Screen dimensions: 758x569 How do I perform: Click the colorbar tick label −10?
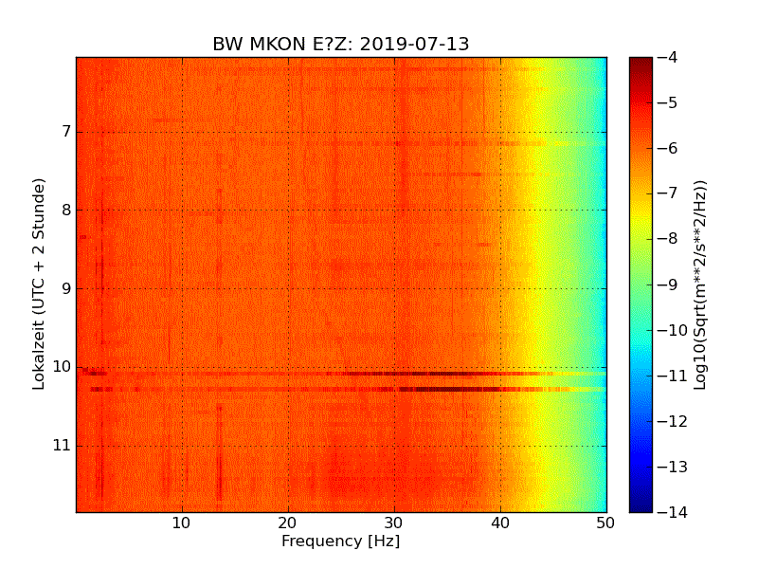(x=673, y=330)
